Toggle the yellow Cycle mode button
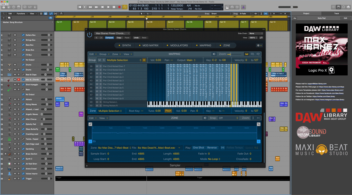The height and width of the screenshot is (195, 352). [x=125, y=7]
